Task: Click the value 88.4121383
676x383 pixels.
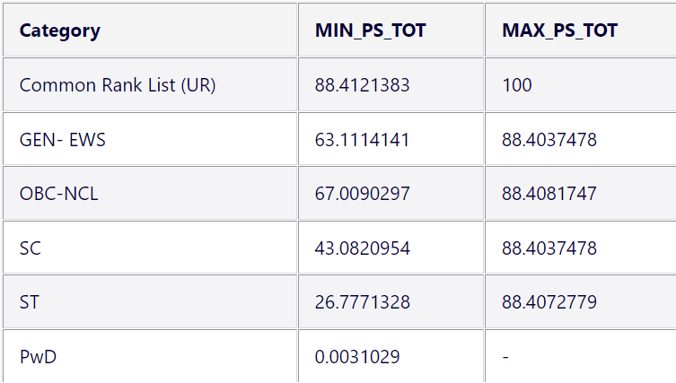Action: coord(362,85)
